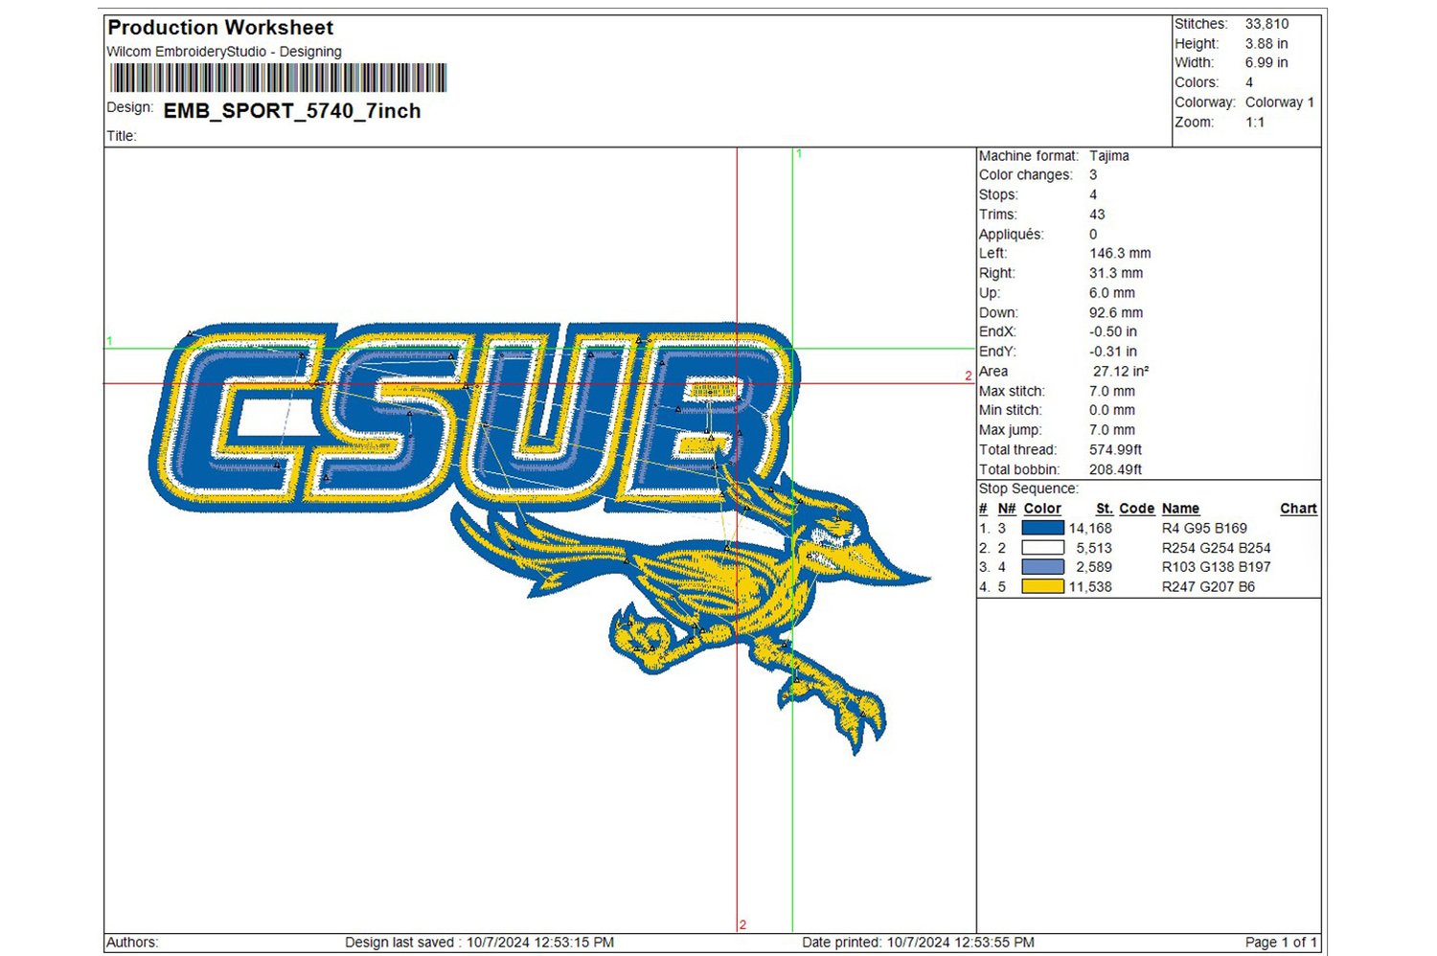Click the "Color" column header
Viewport: 1437px width, 956px height.
1042,510
